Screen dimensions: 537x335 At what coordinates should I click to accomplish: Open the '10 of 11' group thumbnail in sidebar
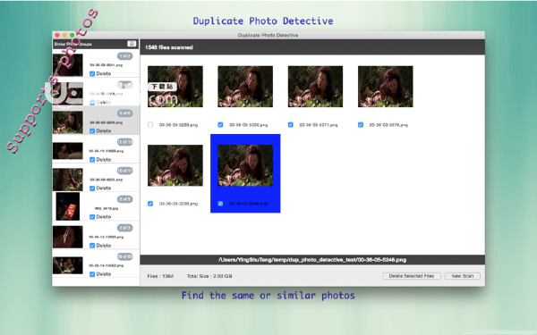68,180
